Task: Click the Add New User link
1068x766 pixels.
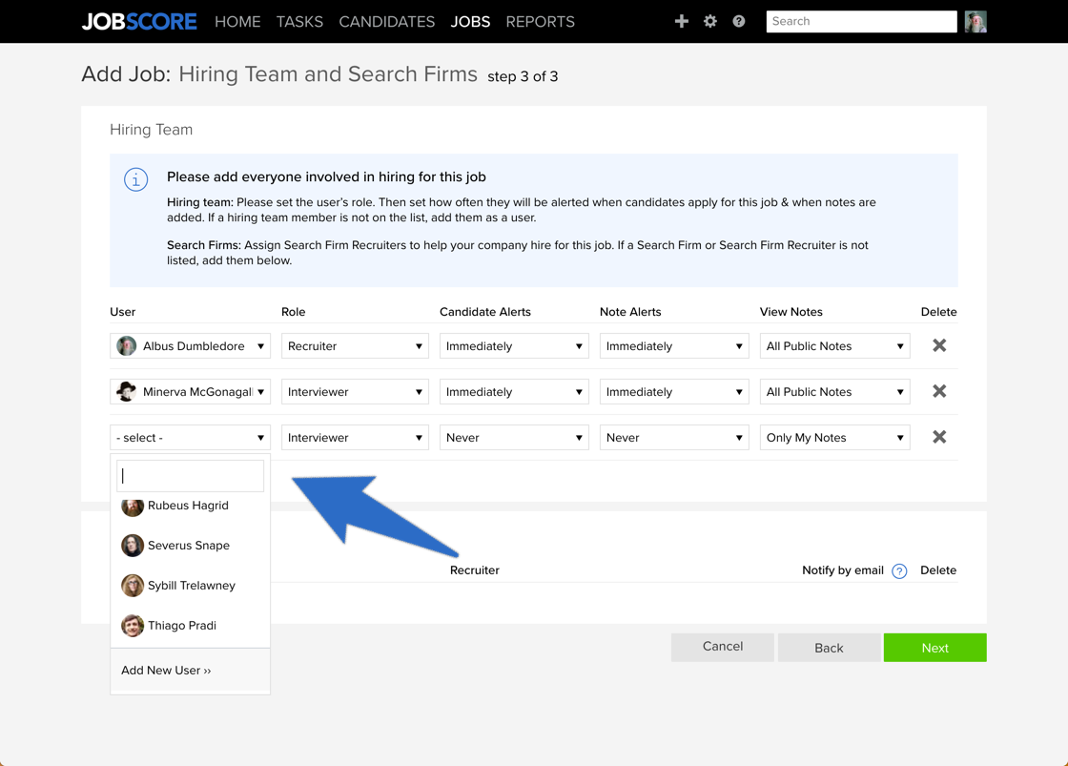Action: click(x=166, y=671)
